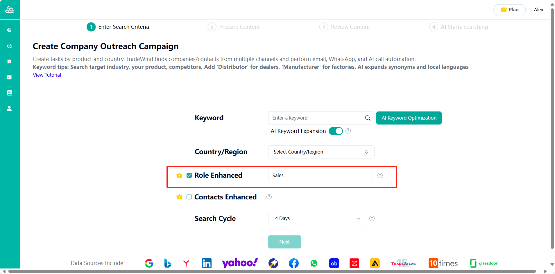The image size is (555, 274).
Task: Select the Review Content step
Action: point(345,27)
